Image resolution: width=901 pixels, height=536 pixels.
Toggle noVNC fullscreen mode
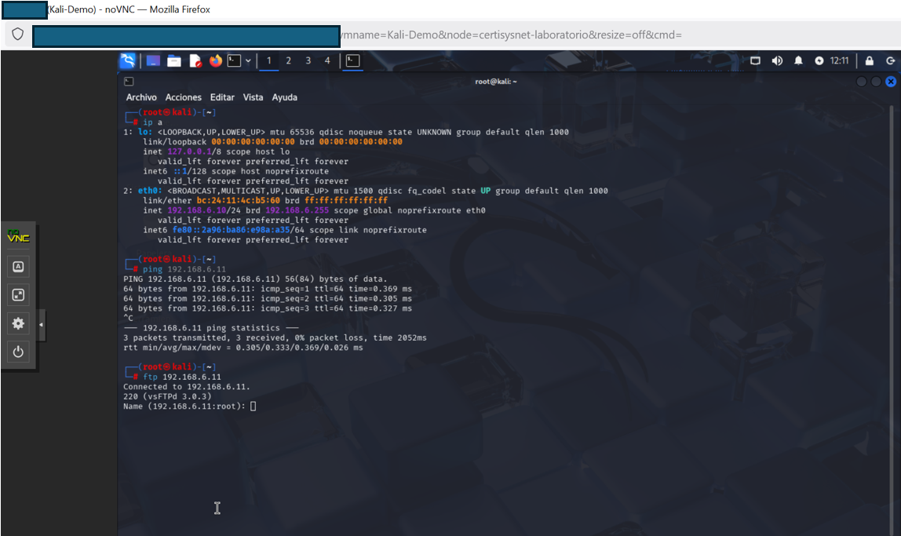coord(19,295)
